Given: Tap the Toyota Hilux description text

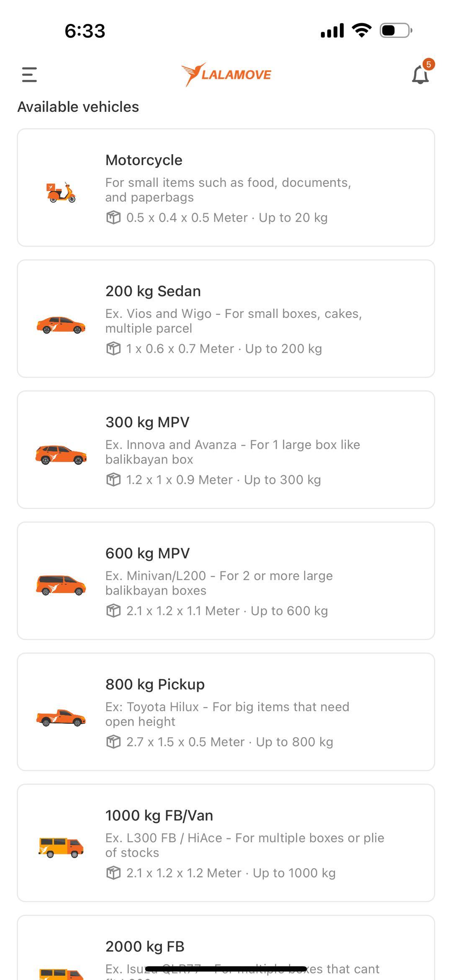Looking at the screenshot, I should coord(227,714).
